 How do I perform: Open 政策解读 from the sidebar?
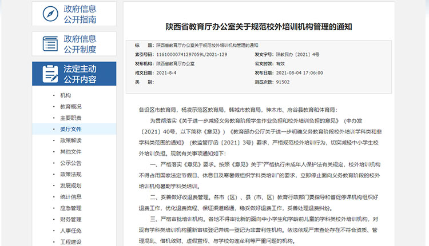pos(70,140)
